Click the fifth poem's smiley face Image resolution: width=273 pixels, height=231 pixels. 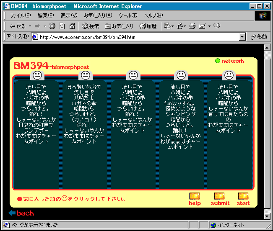coord(229,75)
